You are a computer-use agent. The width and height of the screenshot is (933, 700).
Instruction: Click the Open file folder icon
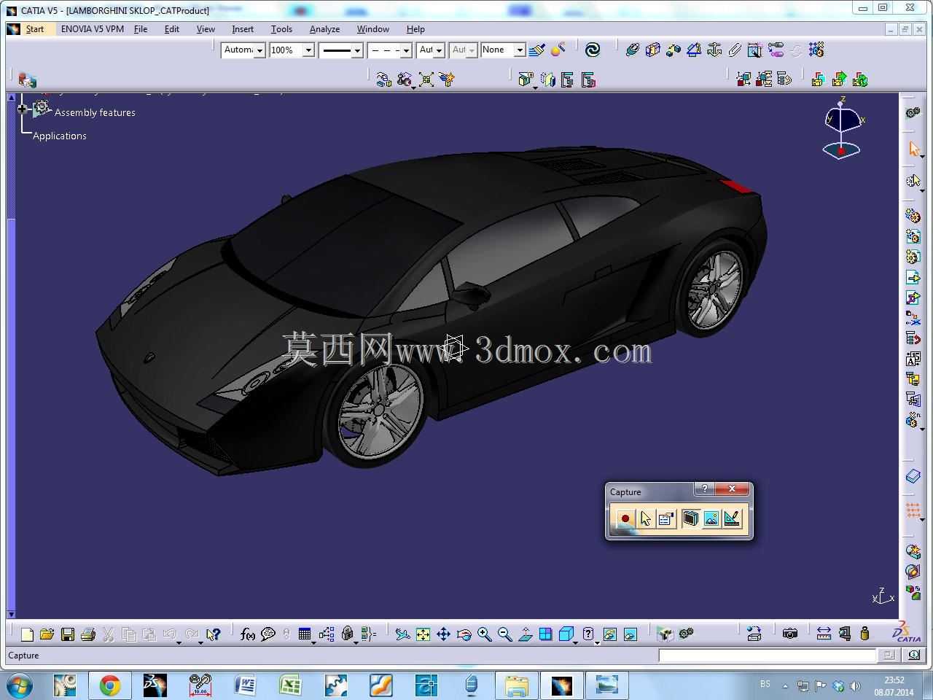pos(47,634)
